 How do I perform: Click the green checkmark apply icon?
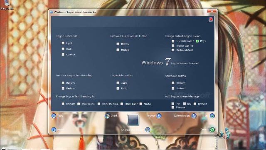(212, 116)
